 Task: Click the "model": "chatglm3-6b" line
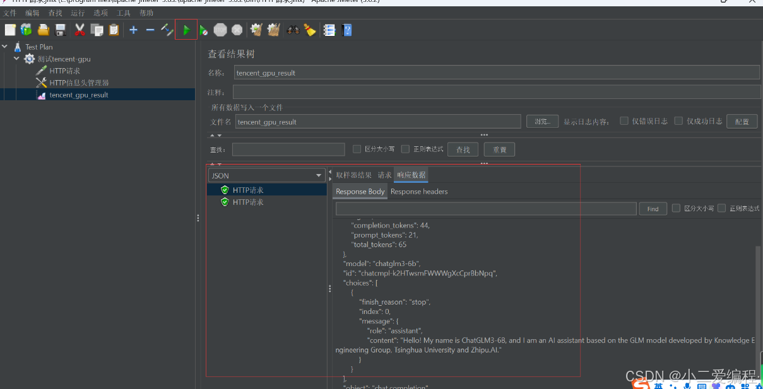pos(382,264)
